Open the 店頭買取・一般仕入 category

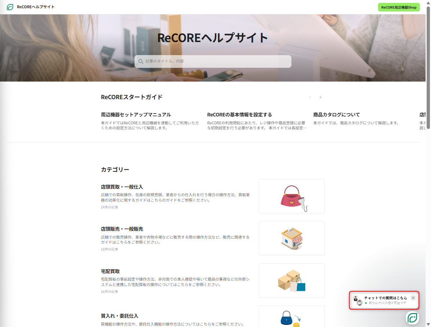coord(122,187)
